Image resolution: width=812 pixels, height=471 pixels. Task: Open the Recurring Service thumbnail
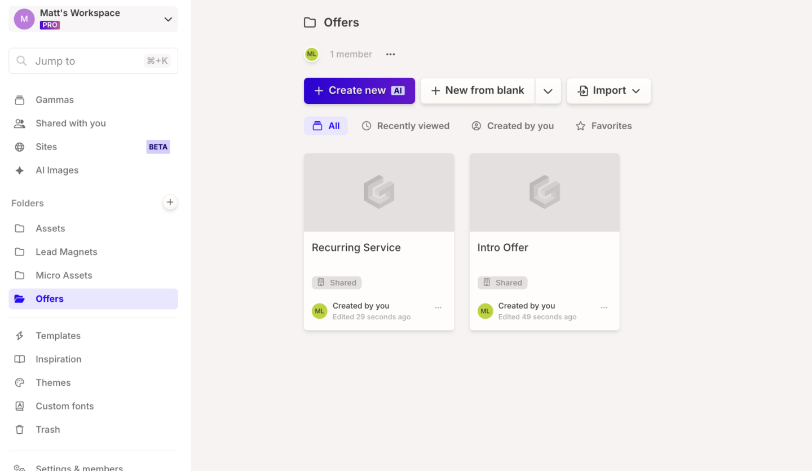[379, 192]
